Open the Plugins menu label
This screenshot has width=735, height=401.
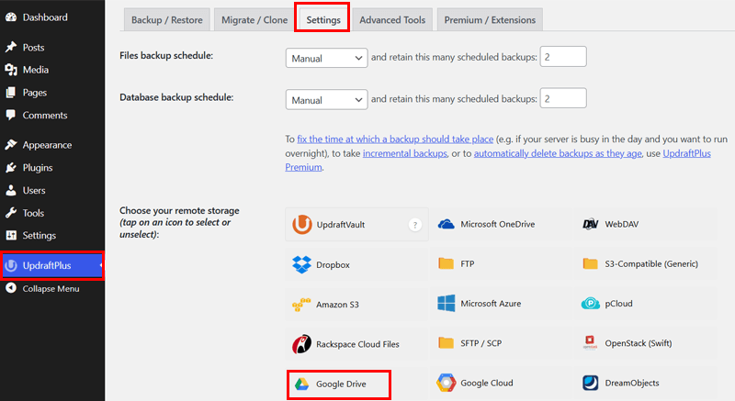[x=38, y=168]
